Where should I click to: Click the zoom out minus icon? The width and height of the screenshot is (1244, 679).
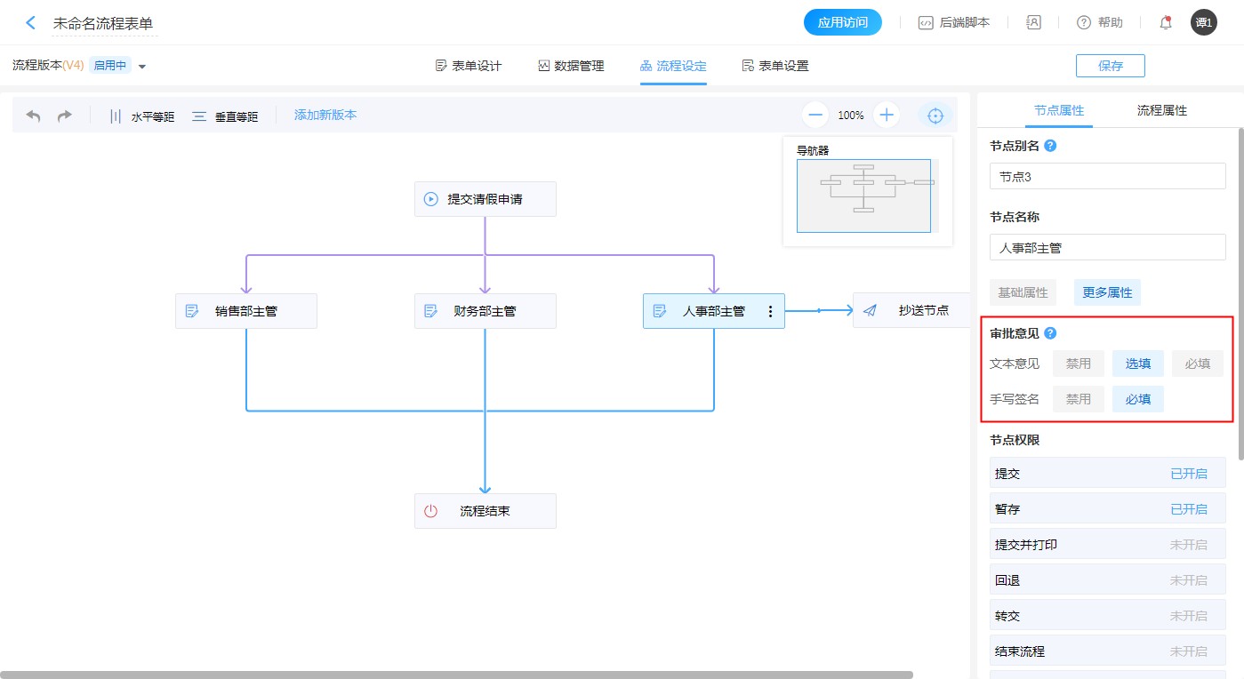815,115
